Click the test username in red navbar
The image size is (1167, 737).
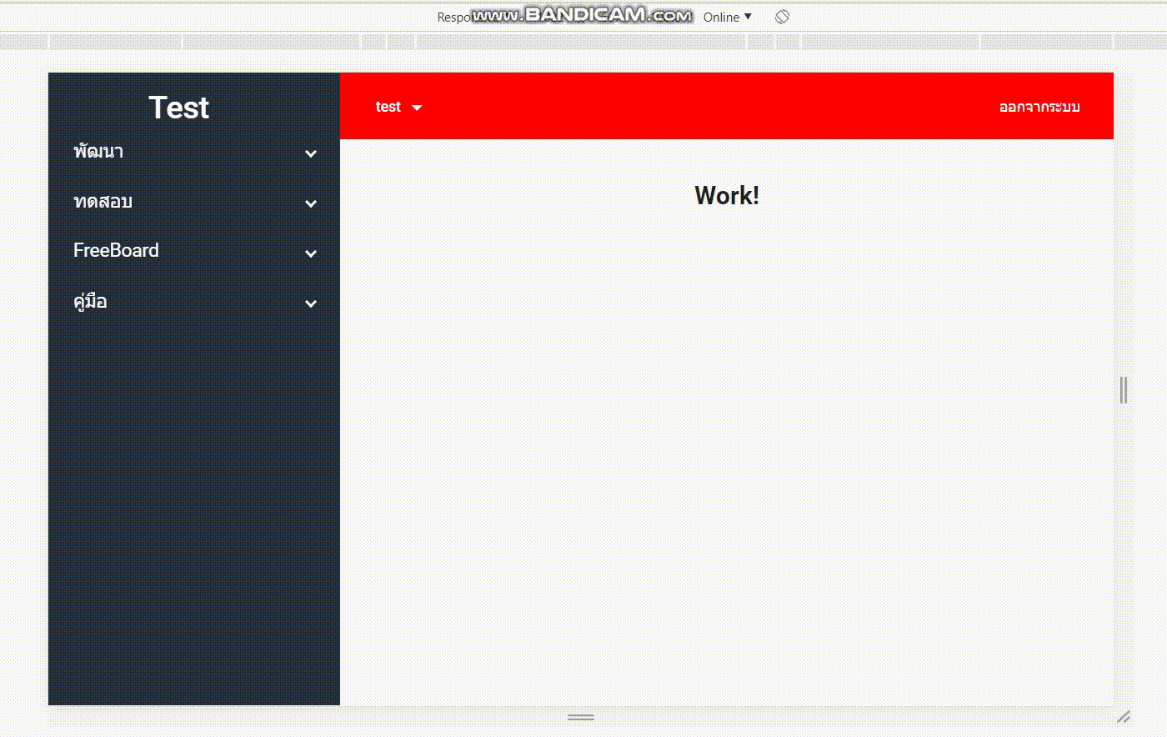(388, 108)
